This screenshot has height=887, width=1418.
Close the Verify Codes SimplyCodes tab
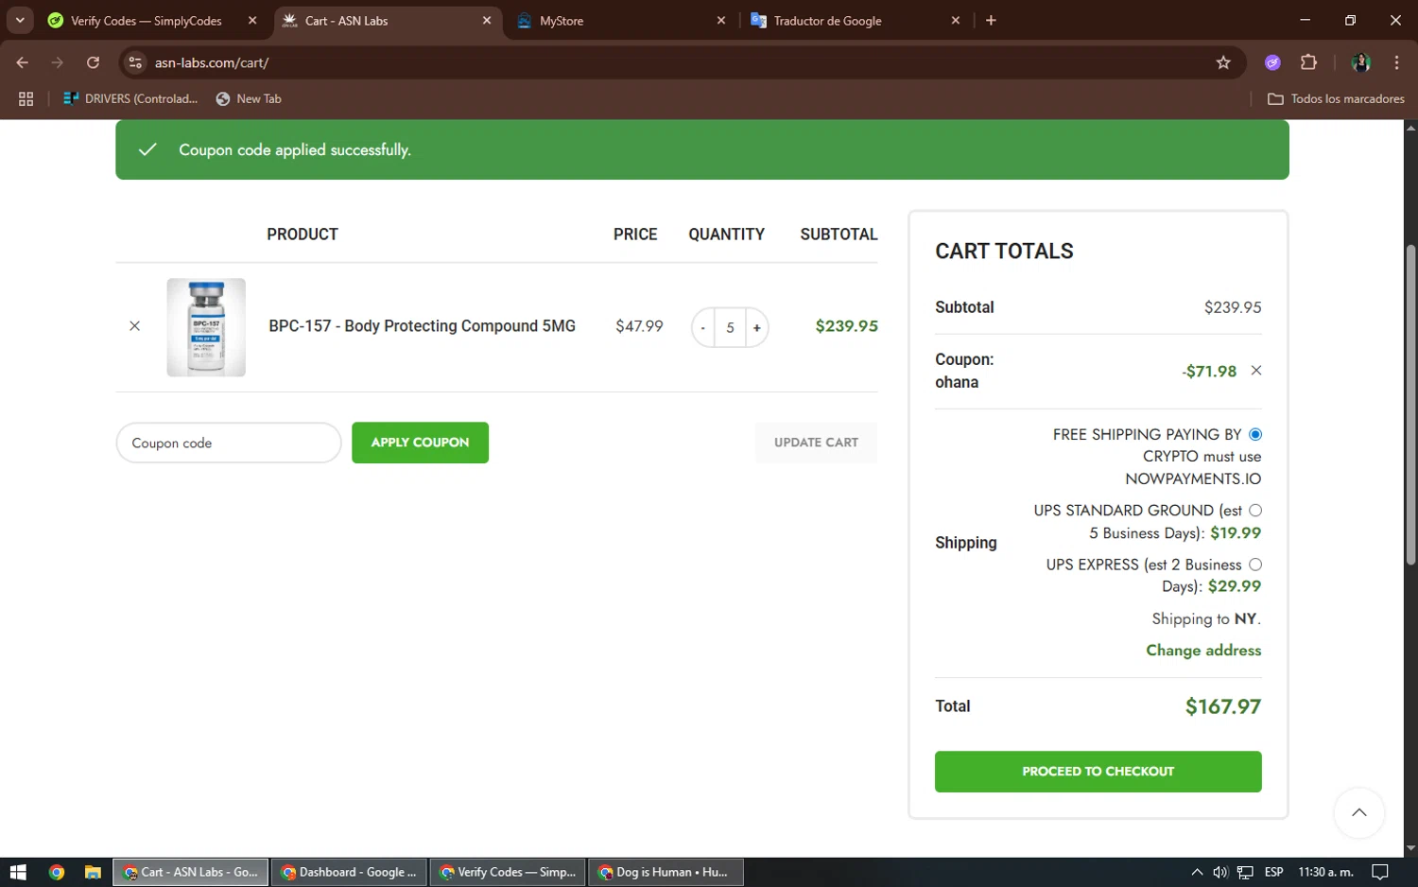252,21
